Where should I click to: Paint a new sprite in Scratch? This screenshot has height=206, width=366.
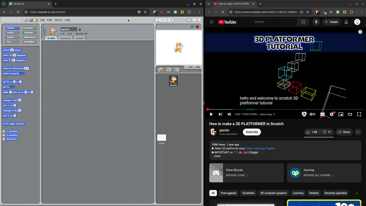tap(161, 70)
